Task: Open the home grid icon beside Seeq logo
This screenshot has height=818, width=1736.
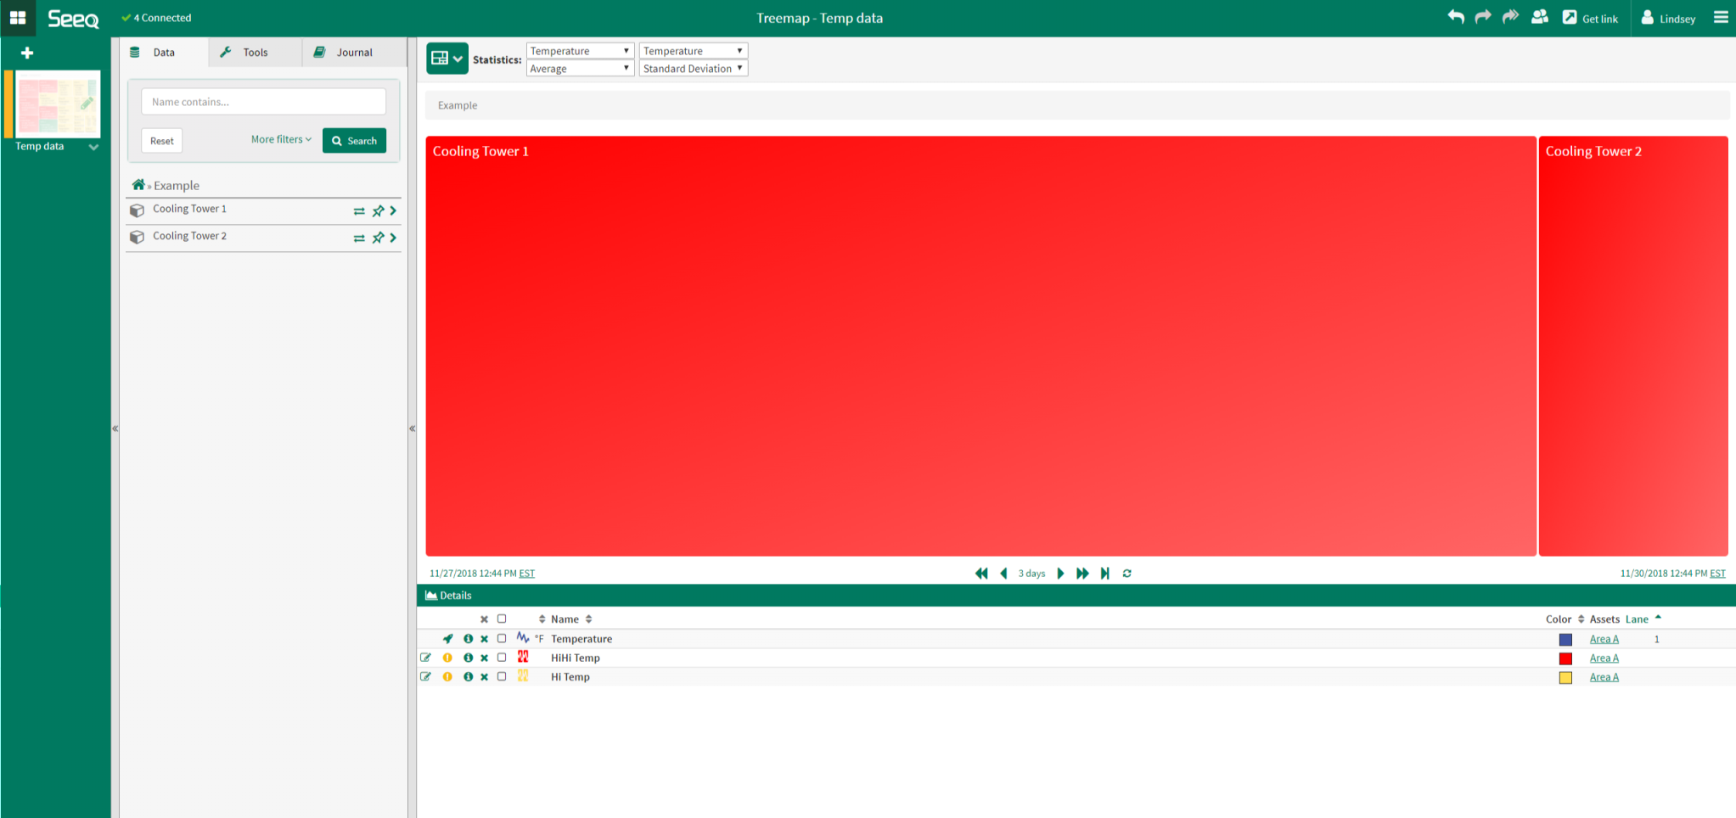Action: [x=18, y=18]
